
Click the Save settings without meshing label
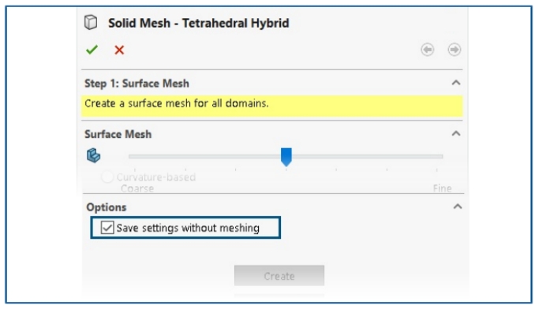point(188,228)
